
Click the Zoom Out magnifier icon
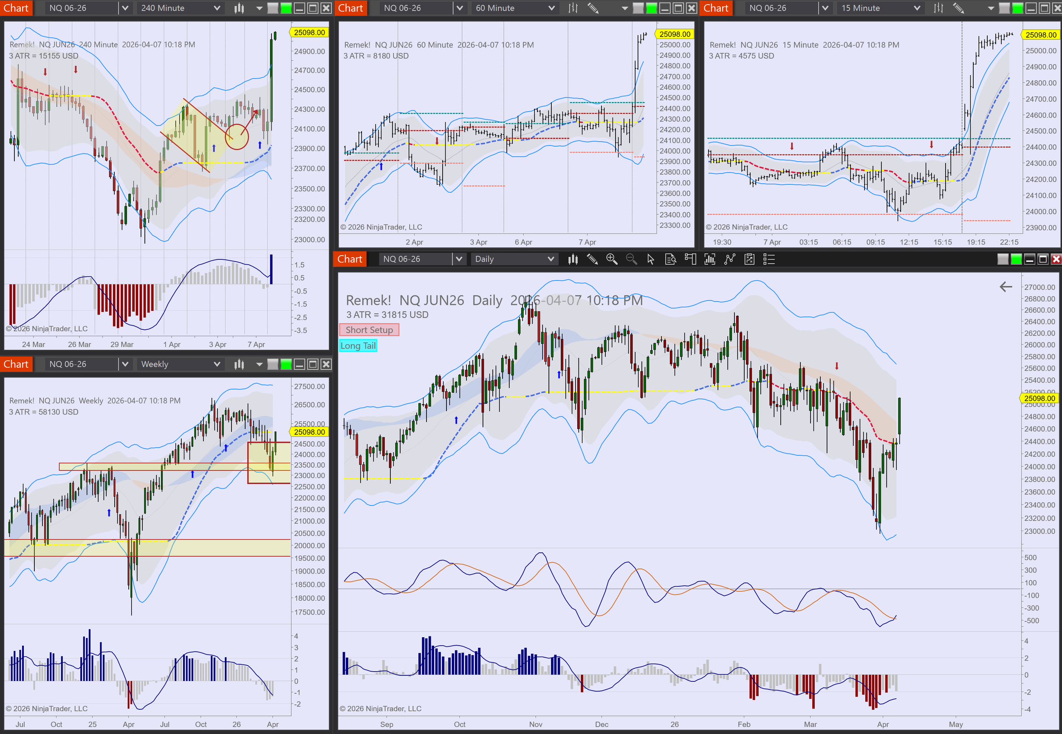click(x=631, y=259)
